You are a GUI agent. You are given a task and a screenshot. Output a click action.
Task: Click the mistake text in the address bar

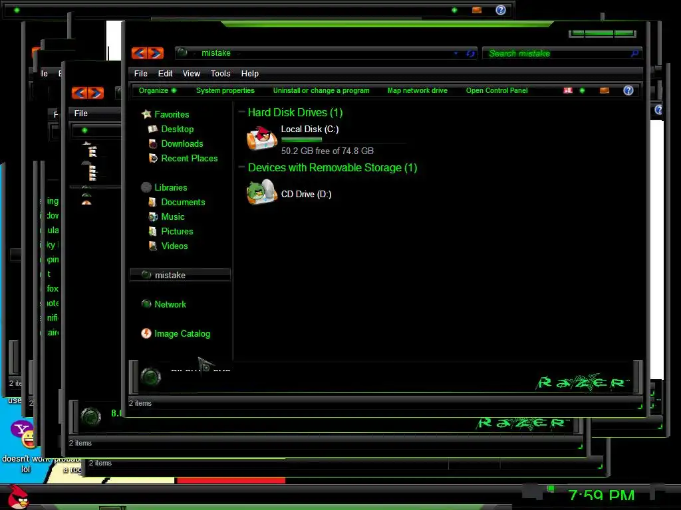(216, 53)
